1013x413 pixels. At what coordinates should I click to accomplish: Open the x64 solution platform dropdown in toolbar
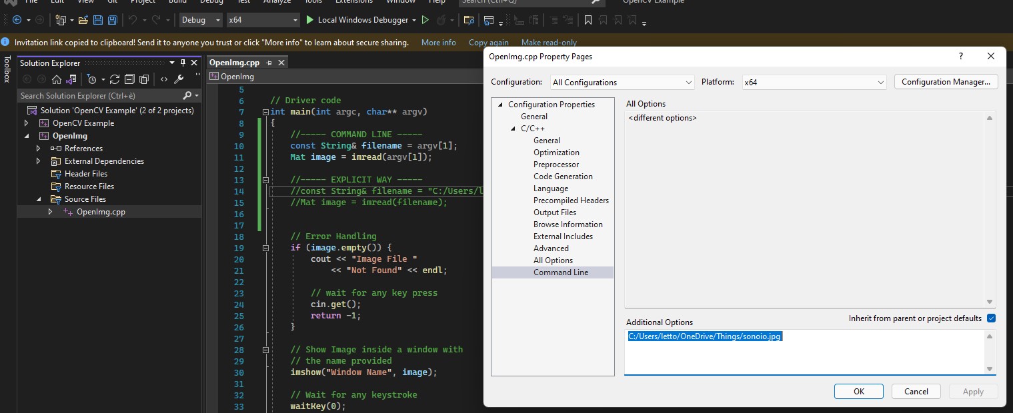(x=264, y=20)
